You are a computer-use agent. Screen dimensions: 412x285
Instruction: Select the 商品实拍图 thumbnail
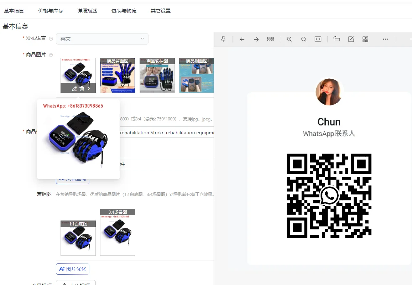pos(157,75)
